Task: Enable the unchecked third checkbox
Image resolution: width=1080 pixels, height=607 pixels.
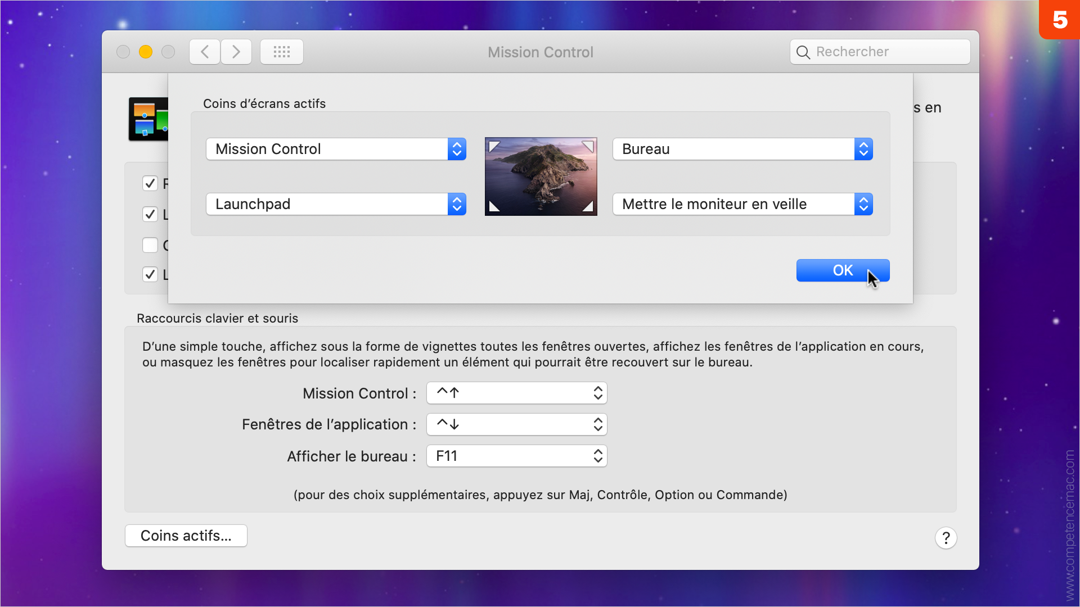Action: point(150,245)
